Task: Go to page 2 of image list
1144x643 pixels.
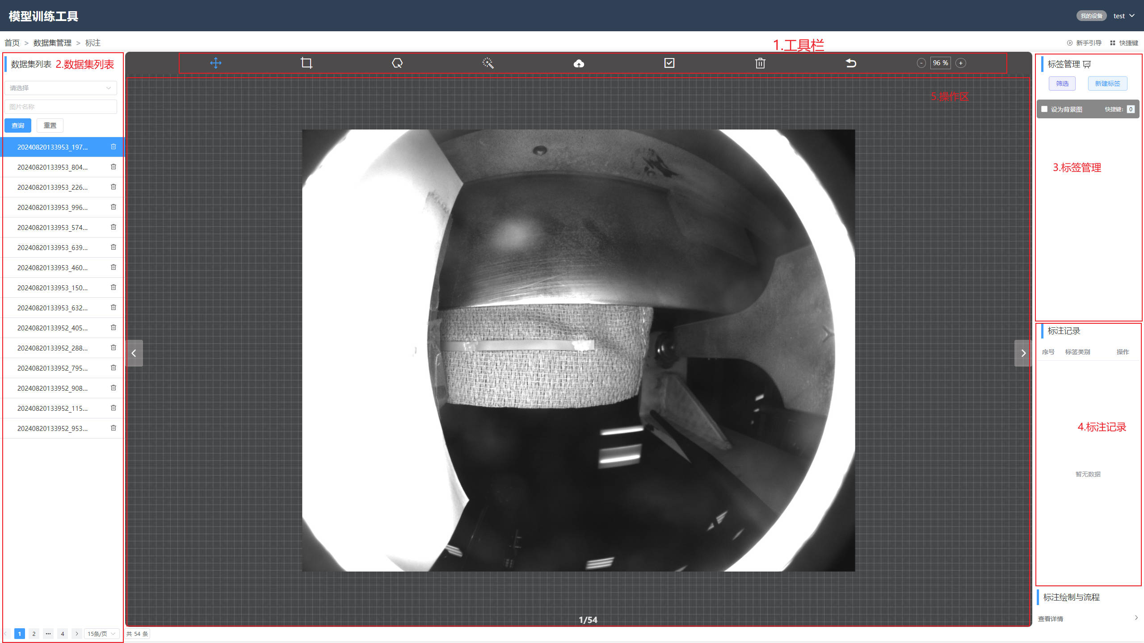Action: [34, 634]
